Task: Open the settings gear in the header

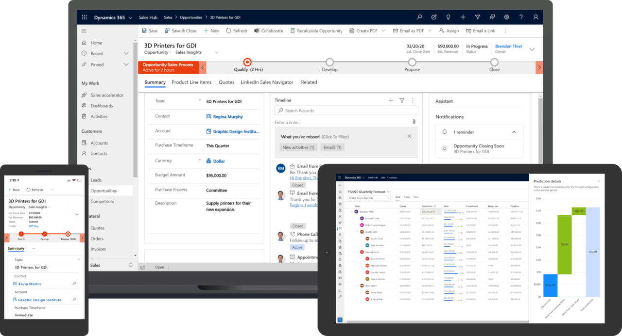Action: (506, 17)
